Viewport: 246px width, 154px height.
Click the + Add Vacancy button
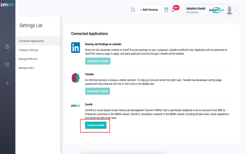(149, 10)
